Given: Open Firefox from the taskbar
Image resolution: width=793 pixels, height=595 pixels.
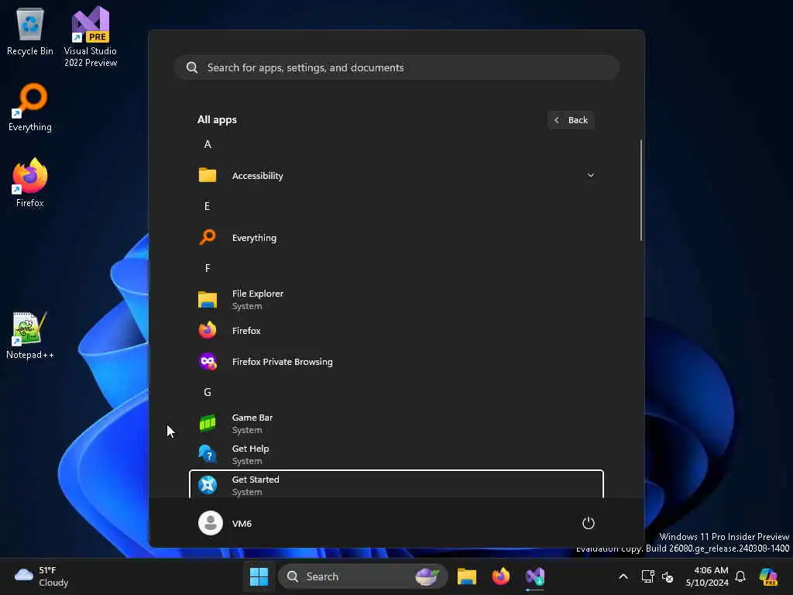Looking at the screenshot, I should point(501,576).
